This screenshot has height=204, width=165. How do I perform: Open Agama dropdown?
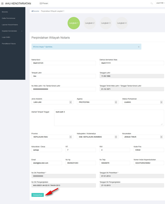tap(97, 102)
